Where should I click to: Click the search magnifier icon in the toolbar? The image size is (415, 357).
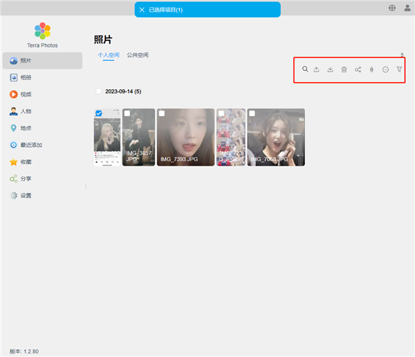click(x=305, y=69)
